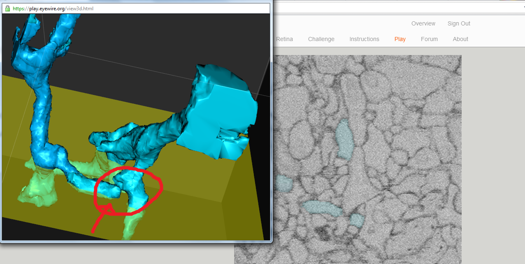The height and width of the screenshot is (264, 525).
Task: Select the teal segment at the slice's left edge
Action: (284, 184)
